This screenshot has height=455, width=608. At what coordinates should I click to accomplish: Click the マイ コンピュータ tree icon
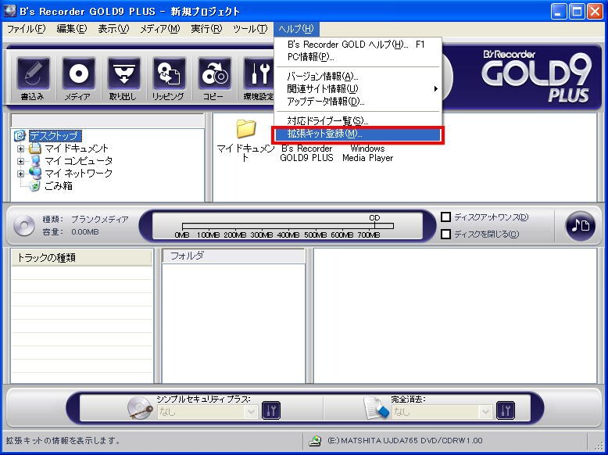click(35, 160)
